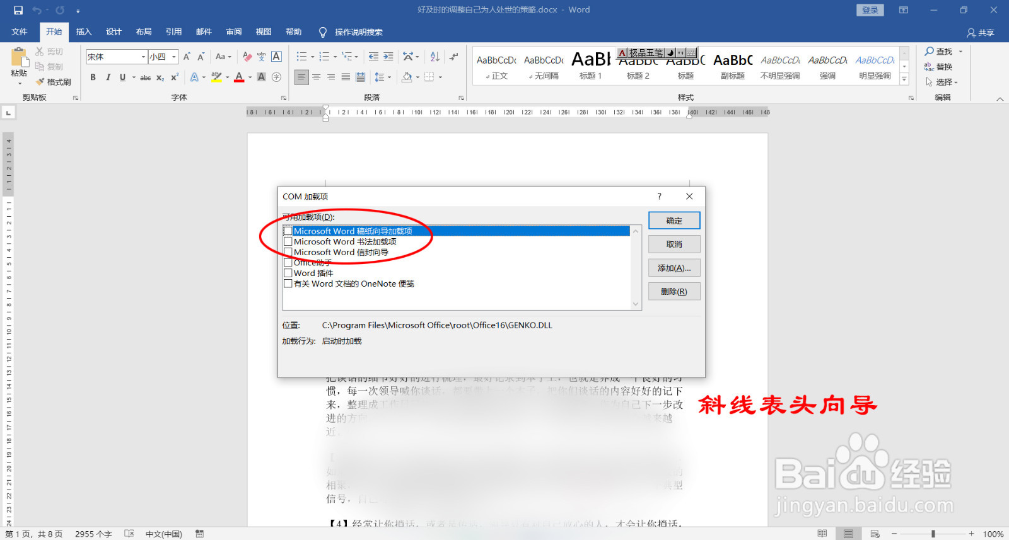
Task: Click 删除(R) button
Action: coord(674,292)
